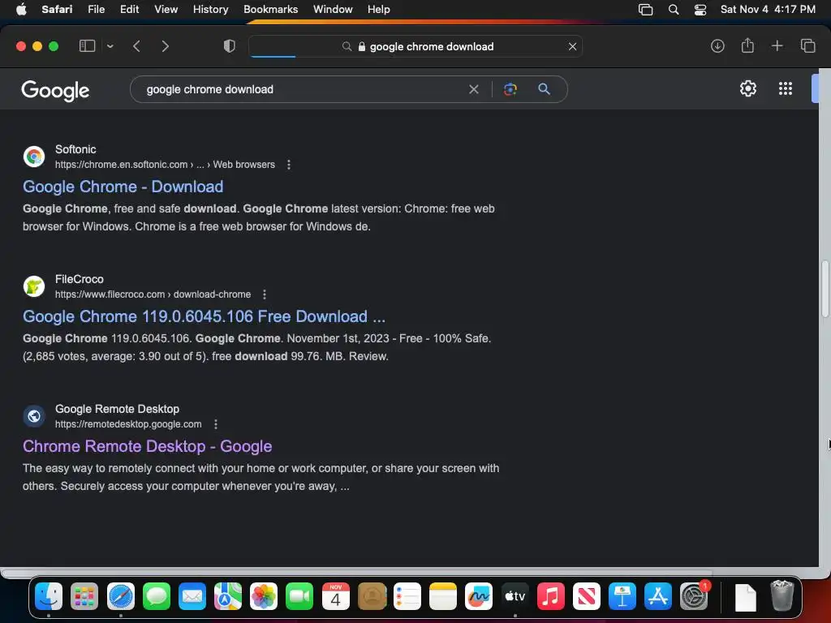Show the tab overview
Viewport: 831px width, 623px height.
coord(807,46)
